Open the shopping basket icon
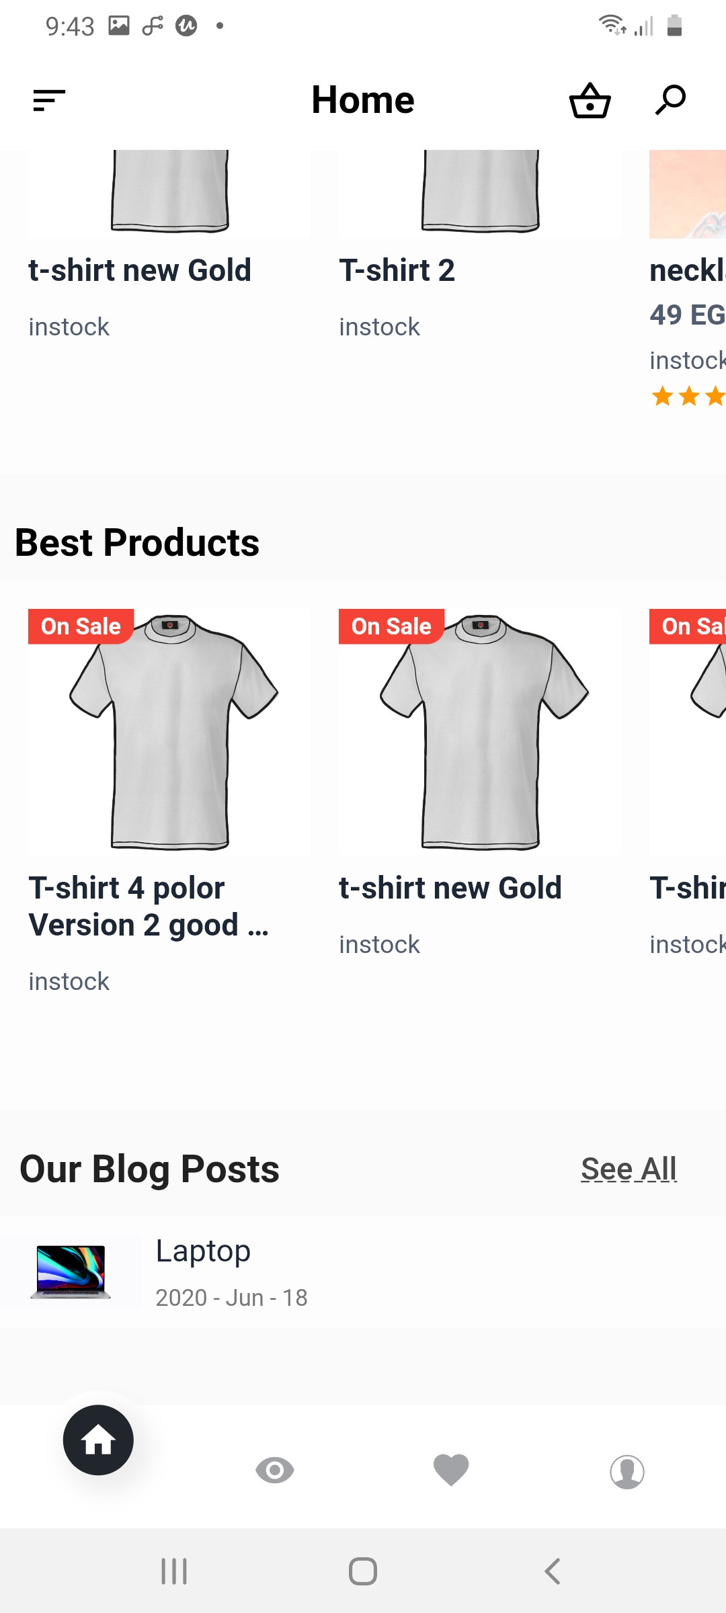This screenshot has height=1613, width=726. coord(590,101)
